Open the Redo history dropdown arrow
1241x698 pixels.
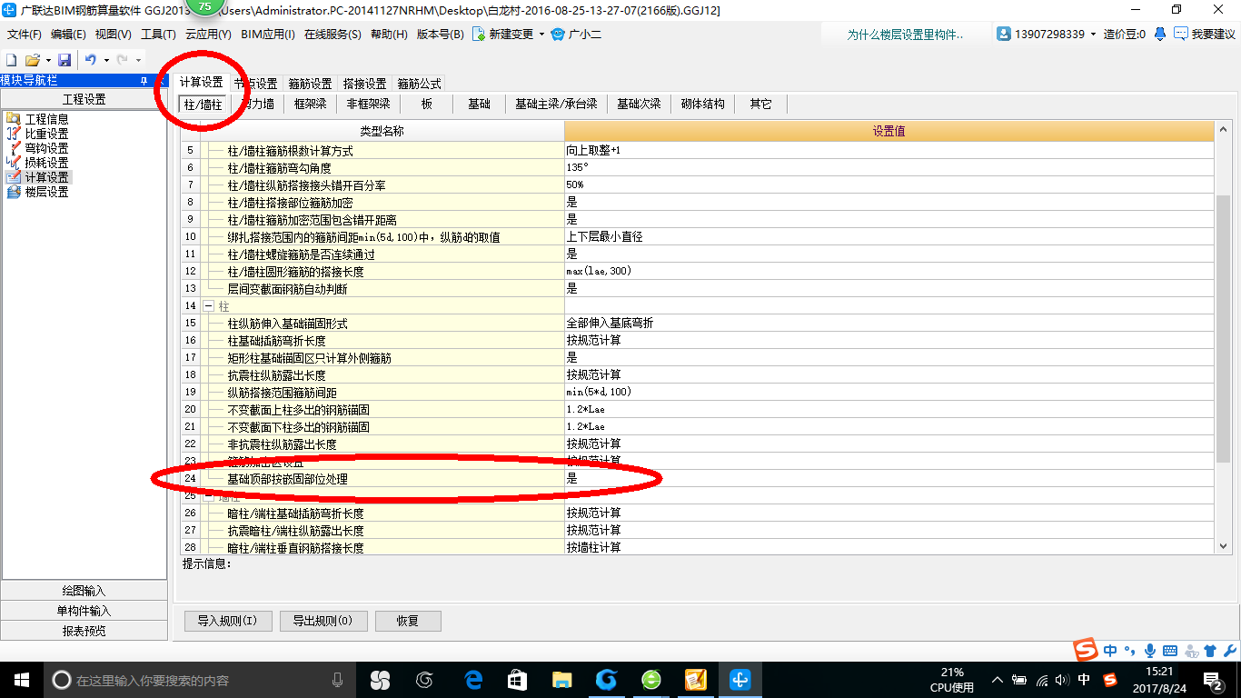point(138,60)
